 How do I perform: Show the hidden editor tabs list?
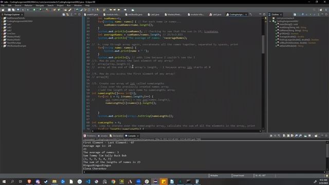coord(251,14)
